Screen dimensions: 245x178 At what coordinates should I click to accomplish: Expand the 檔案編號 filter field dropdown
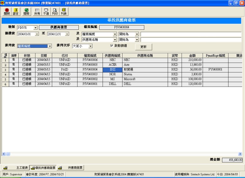115,34
